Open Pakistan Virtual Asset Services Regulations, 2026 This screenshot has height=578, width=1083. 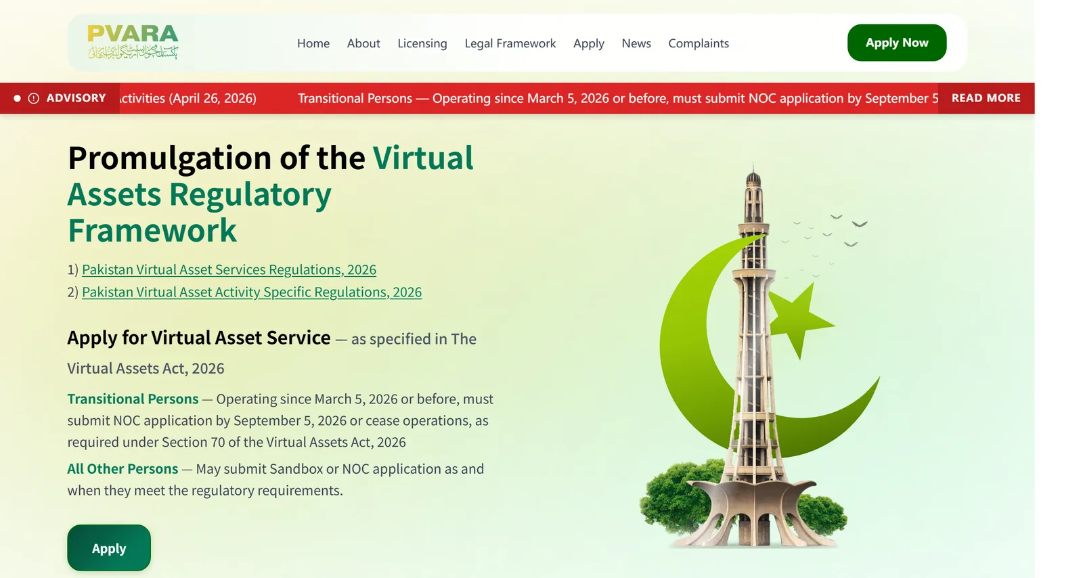[x=229, y=269]
